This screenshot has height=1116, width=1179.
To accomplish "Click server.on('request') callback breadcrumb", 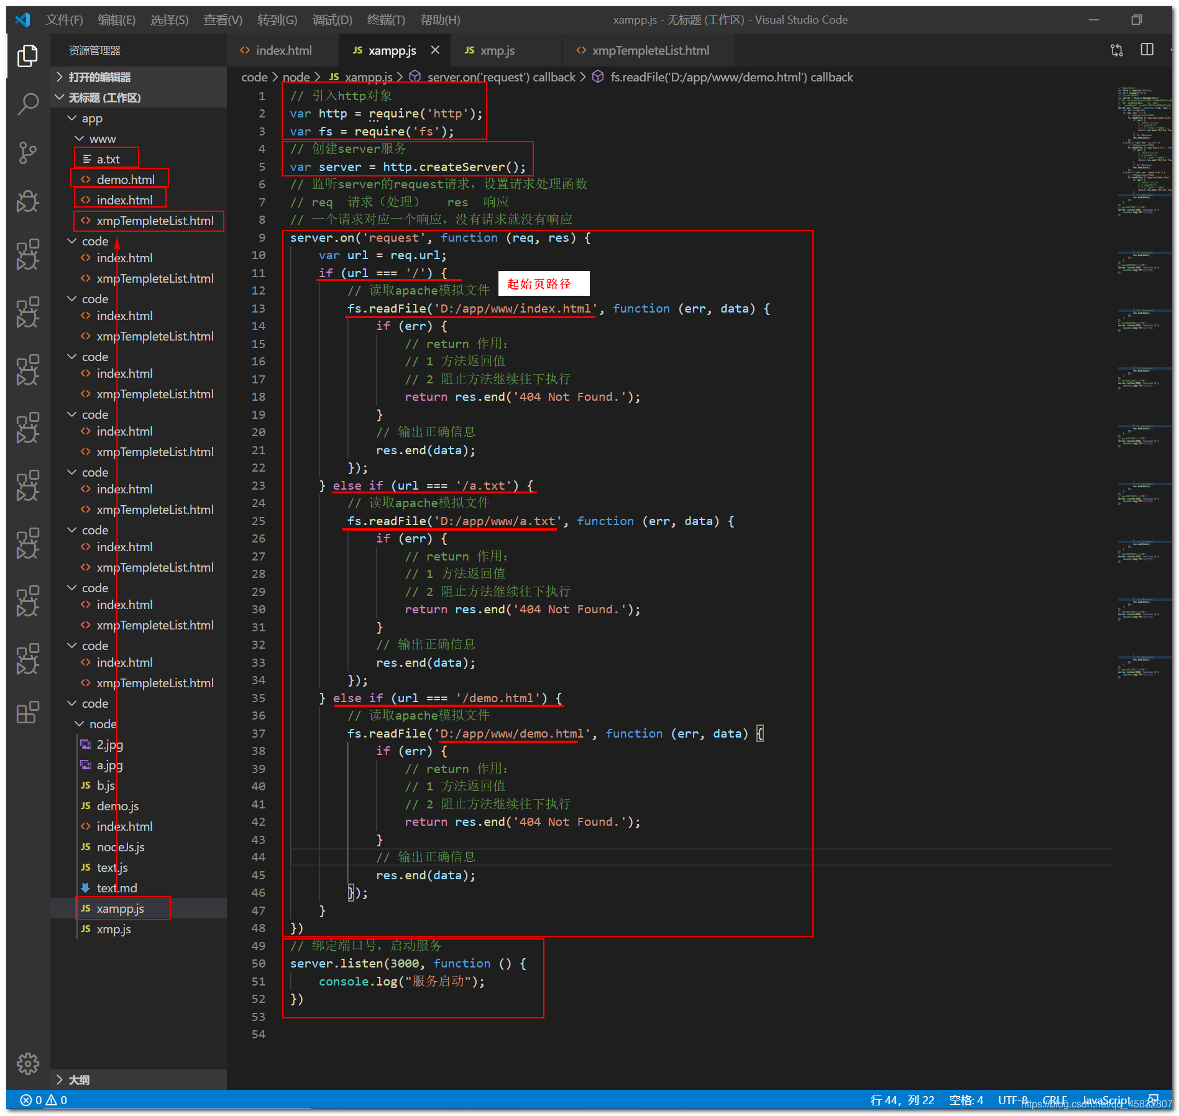I will (492, 77).
